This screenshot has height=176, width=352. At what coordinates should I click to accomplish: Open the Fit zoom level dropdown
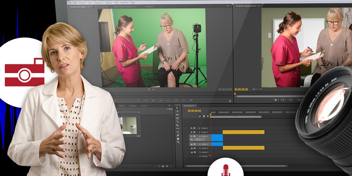pyautogui.click(x=257, y=89)
